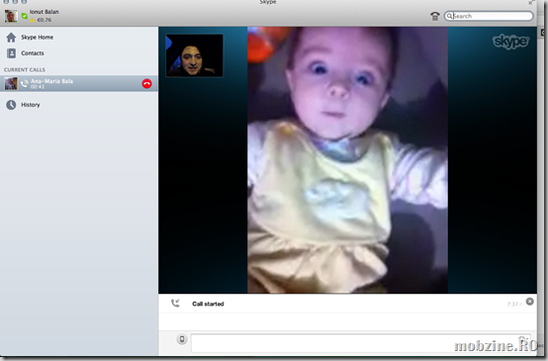This screenshot has width=548, height=361.
Task: Click the Ana-Maria Bala contact avatar
Action: point(11,83)
